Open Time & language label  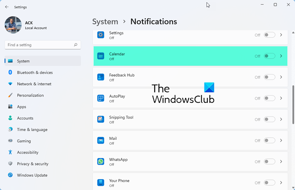[x=32, y=130]
